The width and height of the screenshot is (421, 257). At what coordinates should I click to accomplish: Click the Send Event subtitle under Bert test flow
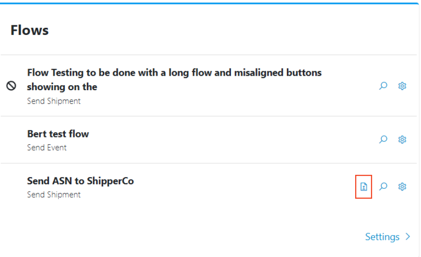coord(47,147)
